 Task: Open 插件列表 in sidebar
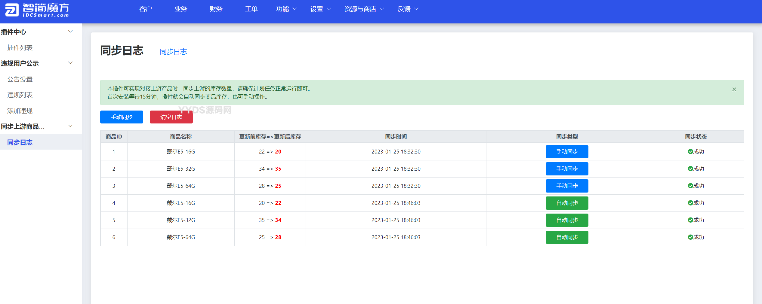(20, 47)
